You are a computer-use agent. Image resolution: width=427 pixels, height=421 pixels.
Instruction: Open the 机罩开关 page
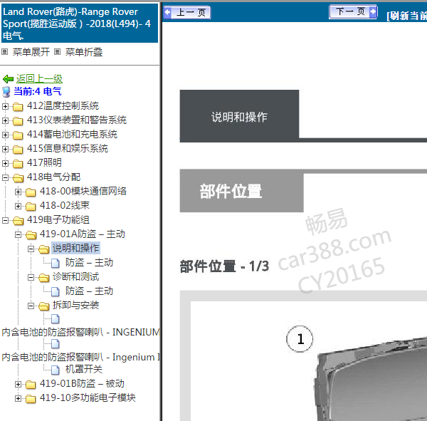pos(84,369)
